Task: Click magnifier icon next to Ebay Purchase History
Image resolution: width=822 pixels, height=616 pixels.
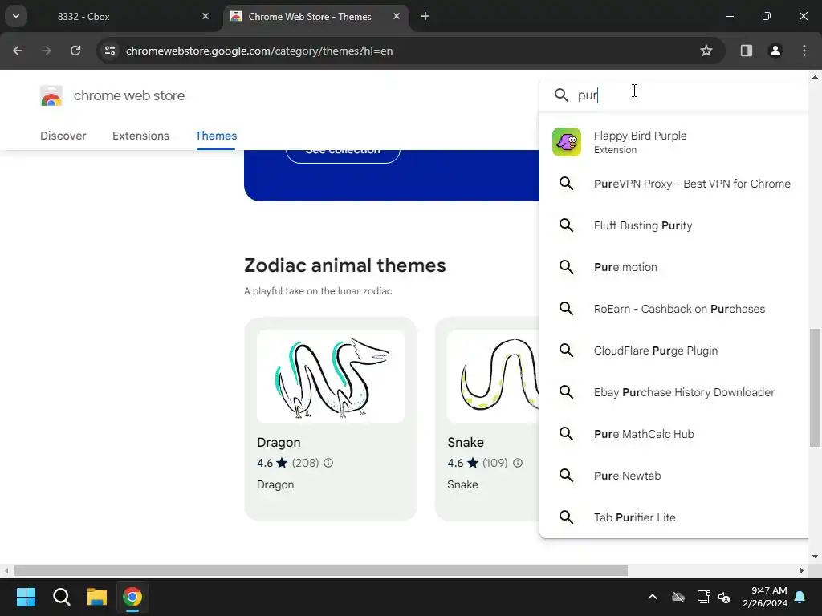Action: coord(566,391)
